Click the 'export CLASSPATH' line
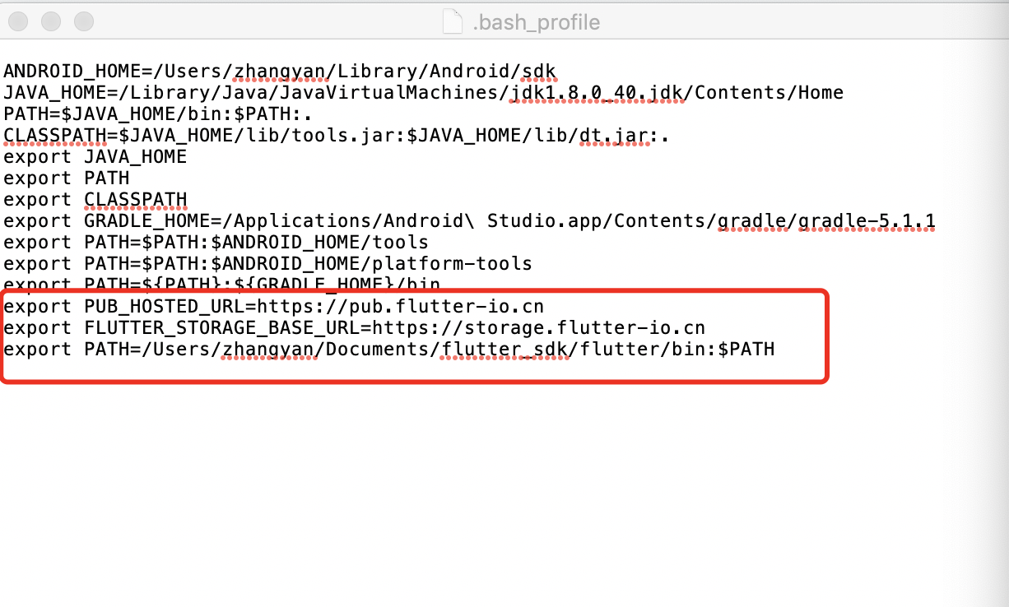 (x=95, y=200)
